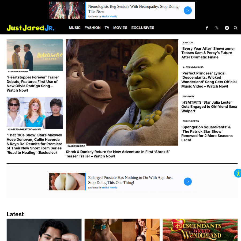Click the neuropathy ad image

[x=67, y=10]
